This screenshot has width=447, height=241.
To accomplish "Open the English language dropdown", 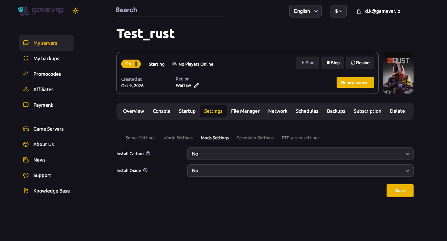I will pos(306,11).
